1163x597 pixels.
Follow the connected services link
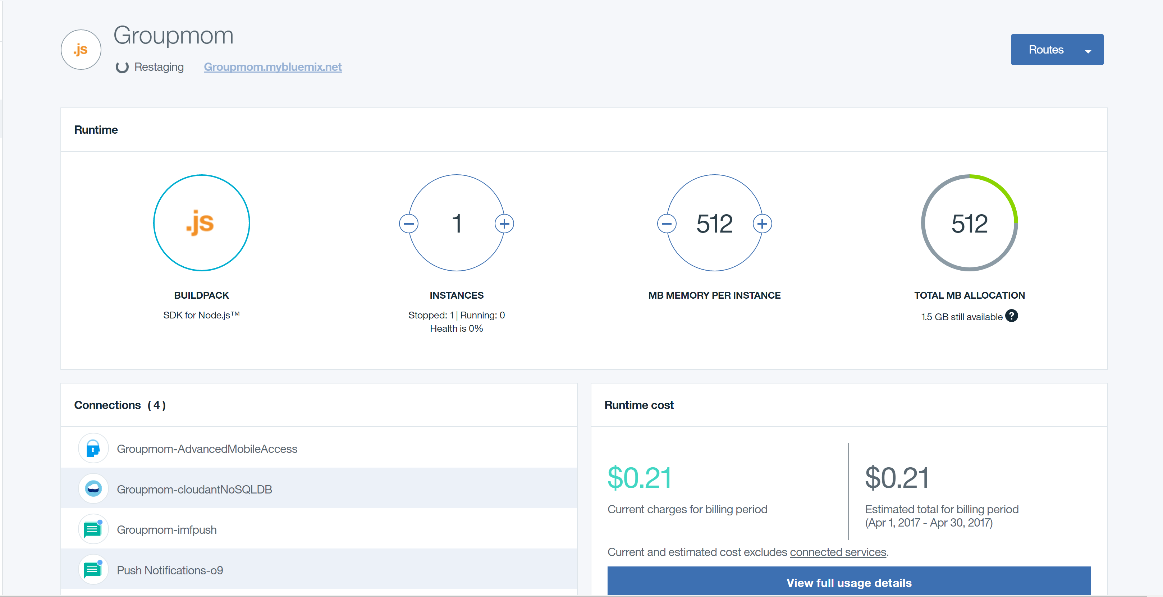tap(838, 552)
